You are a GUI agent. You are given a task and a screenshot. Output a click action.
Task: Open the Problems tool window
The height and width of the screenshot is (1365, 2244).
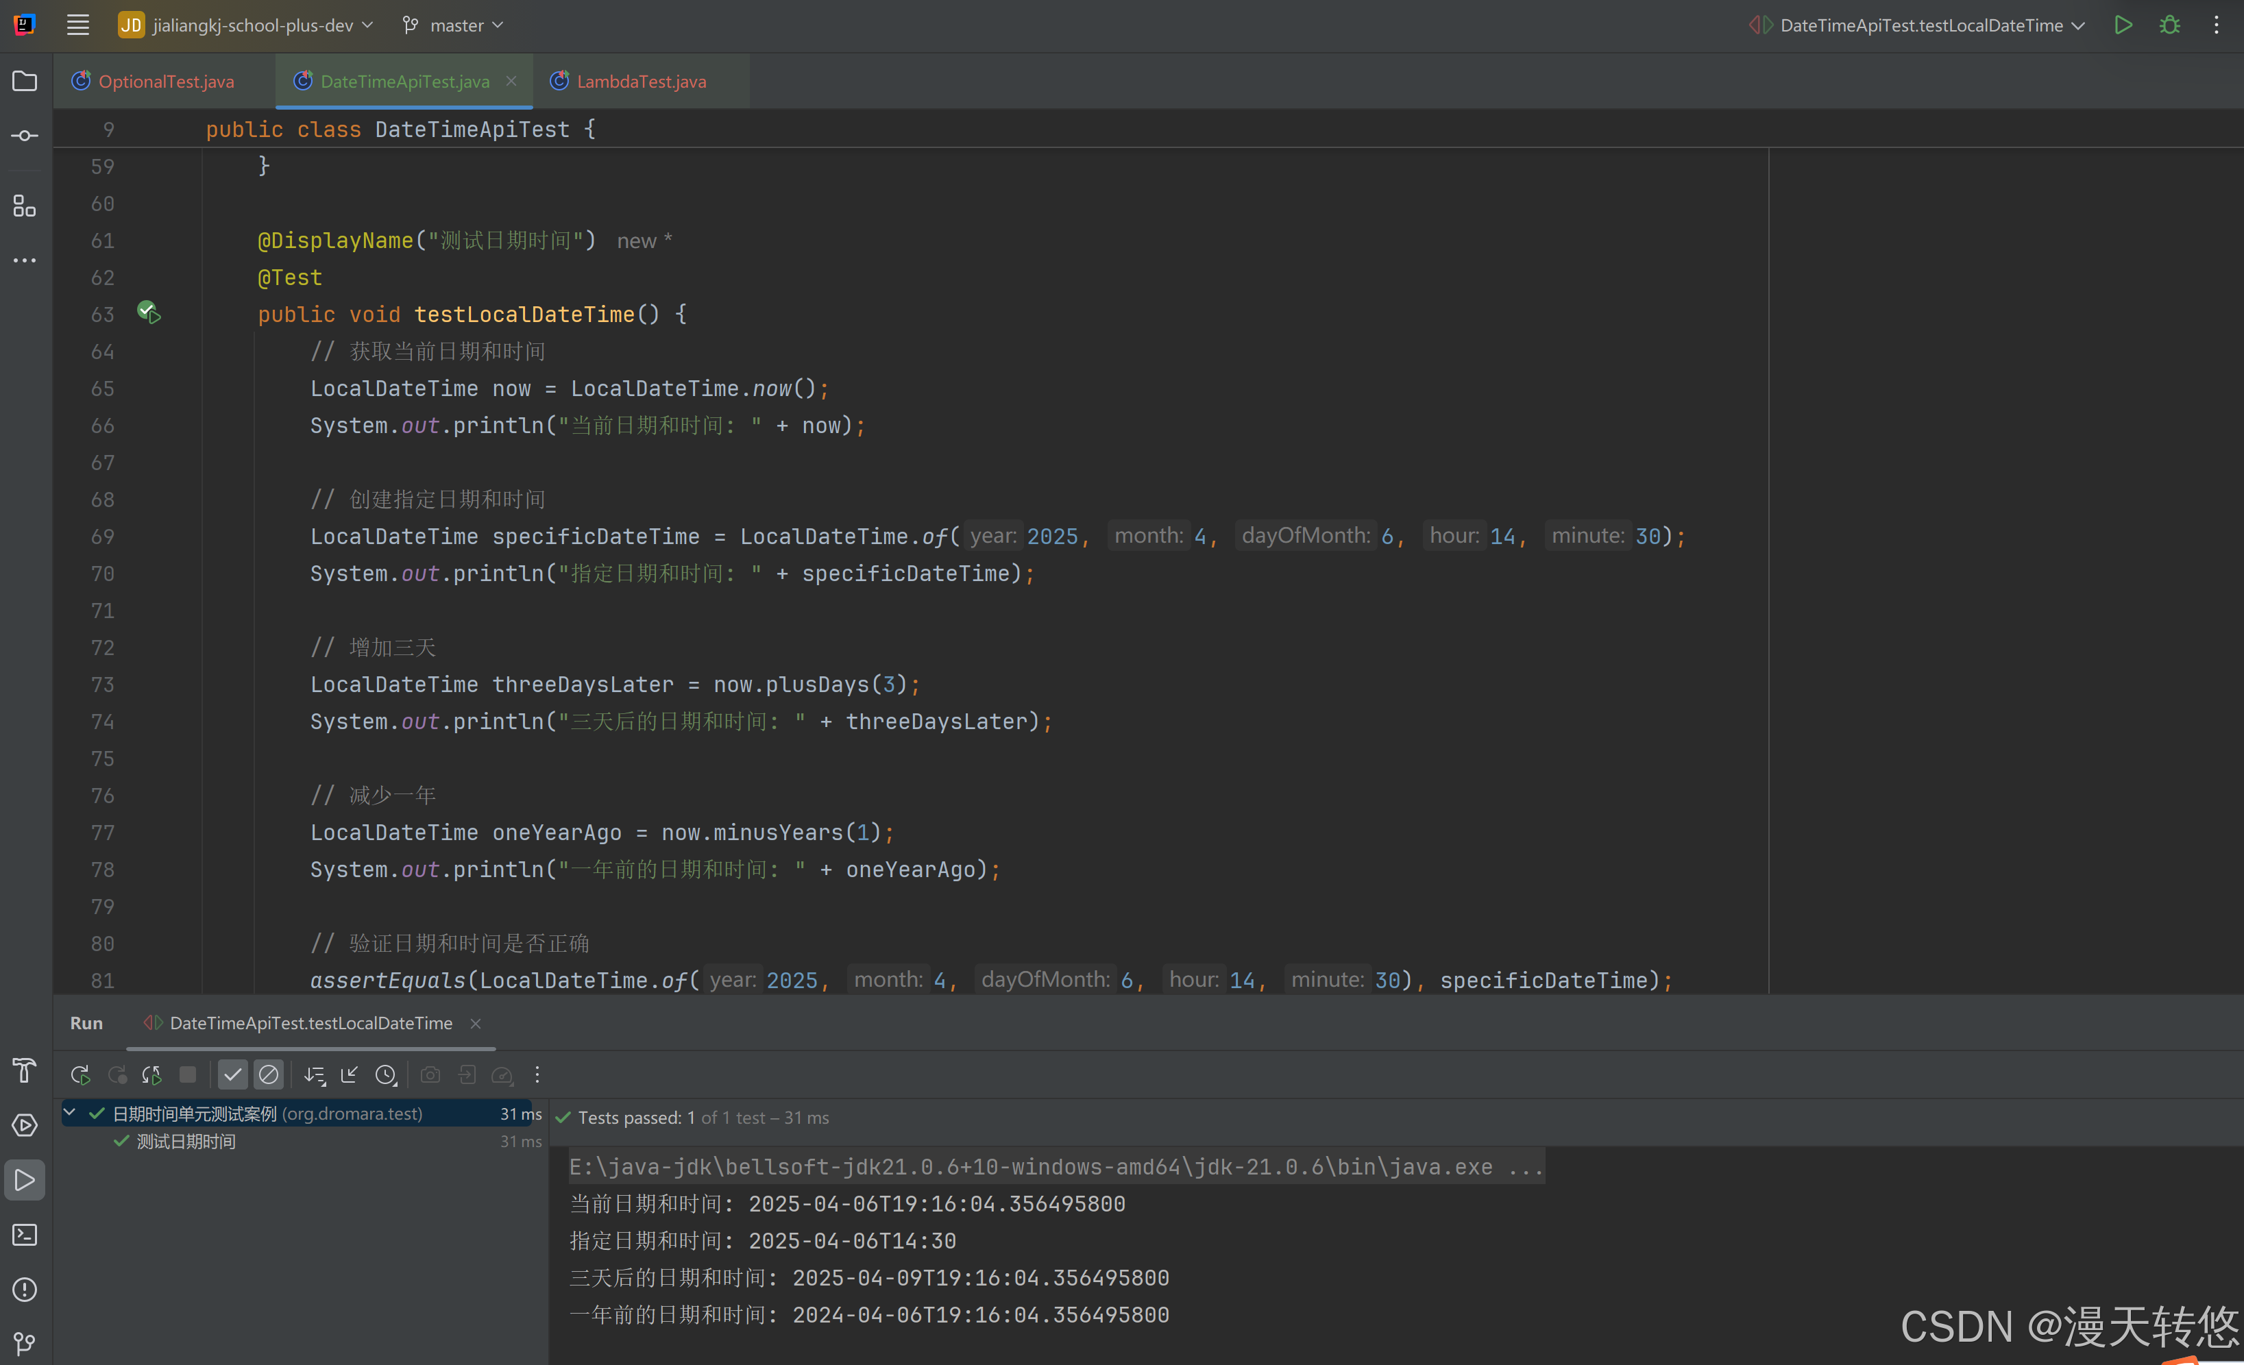(25, 1290)
